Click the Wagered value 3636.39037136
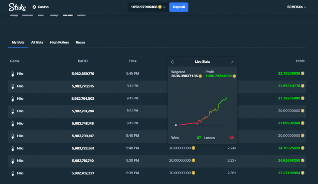The width and height of the screenshot is (318, 184). 184,76
